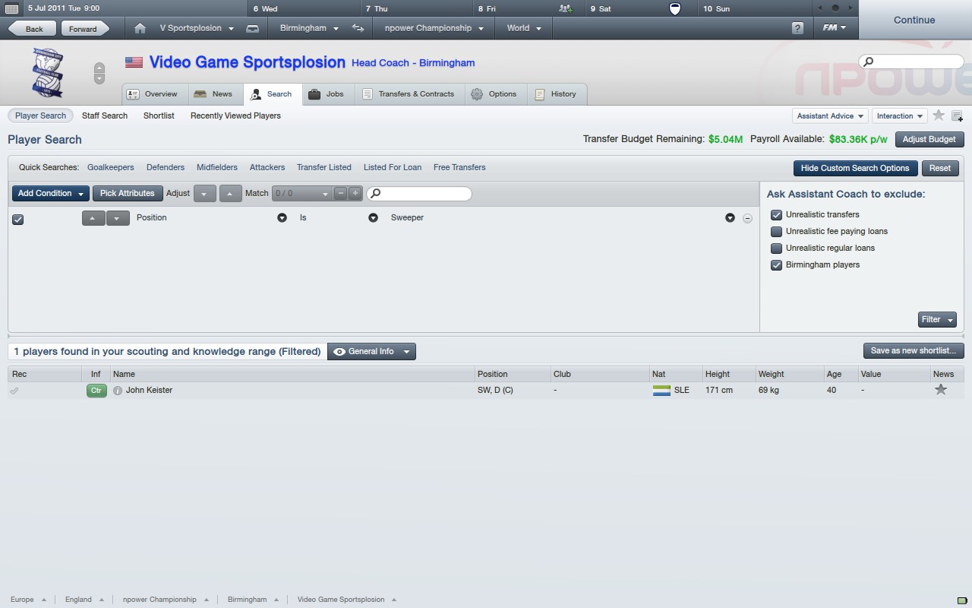
Task: Adjust attribute values upward
Action: click(230, 194)
